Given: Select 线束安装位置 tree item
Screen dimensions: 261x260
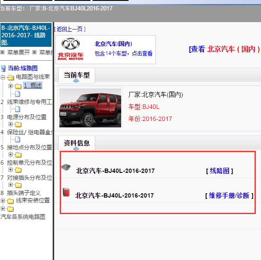Looking at the screenshot, I should pos(33,200).
